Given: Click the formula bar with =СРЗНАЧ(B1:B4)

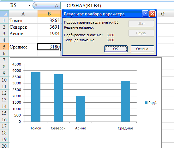Looking at the screenshot, I should click(x=117, y=6).
